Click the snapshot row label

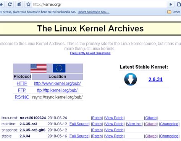coord(9,130)
